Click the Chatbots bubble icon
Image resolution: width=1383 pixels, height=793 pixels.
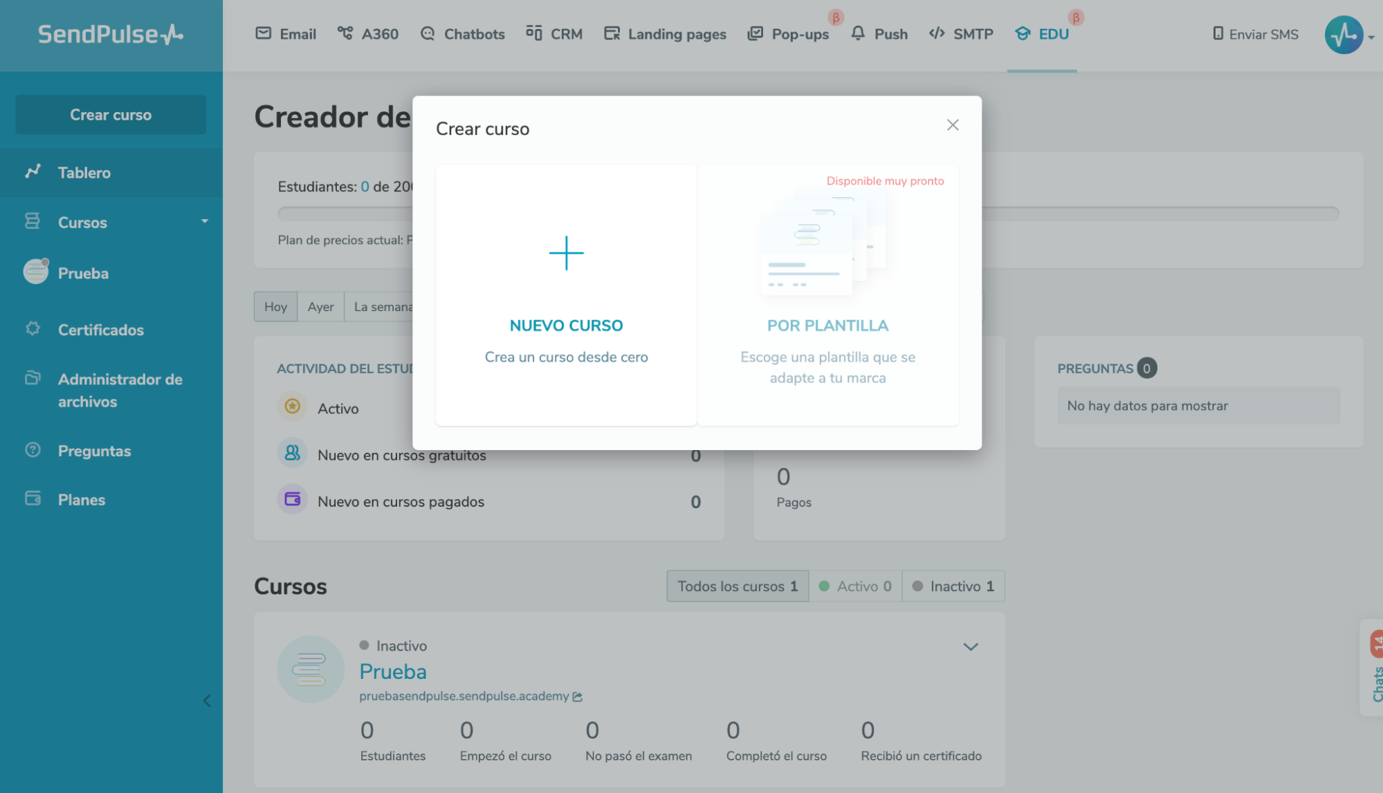point(428,33)
